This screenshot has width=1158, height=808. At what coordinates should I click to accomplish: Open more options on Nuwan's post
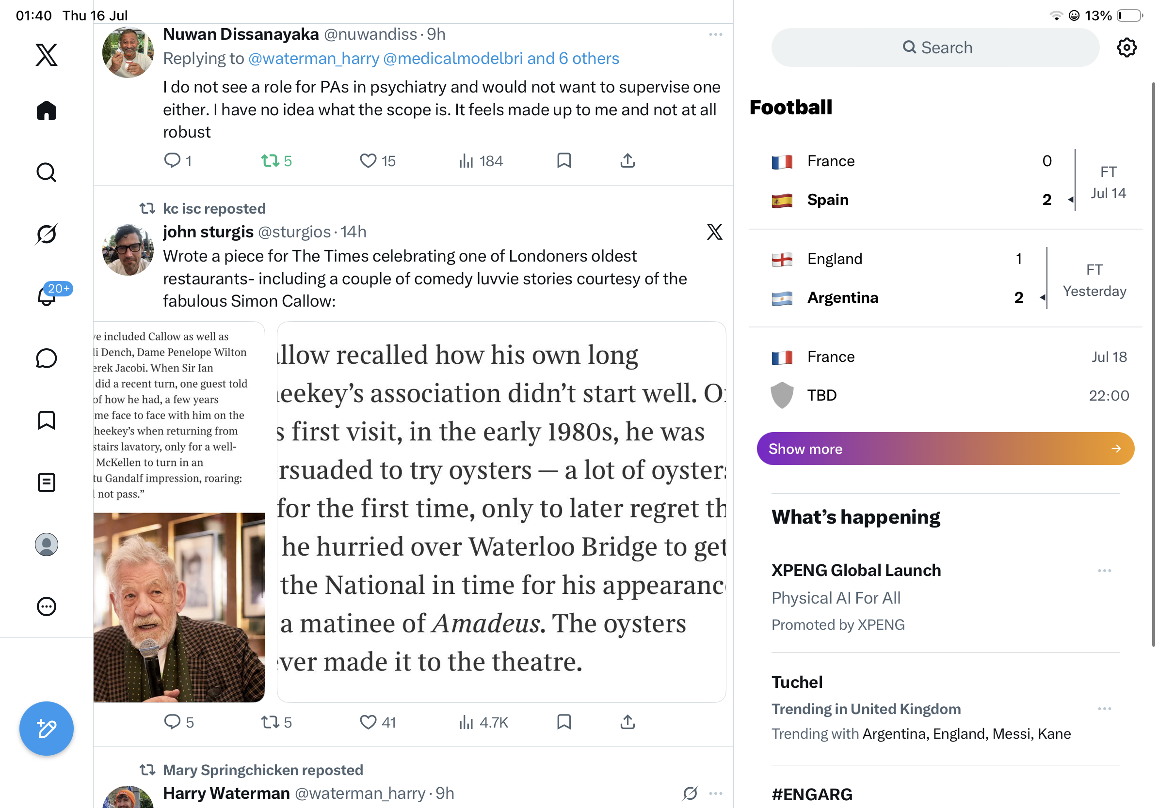click(x=715, y=34)
